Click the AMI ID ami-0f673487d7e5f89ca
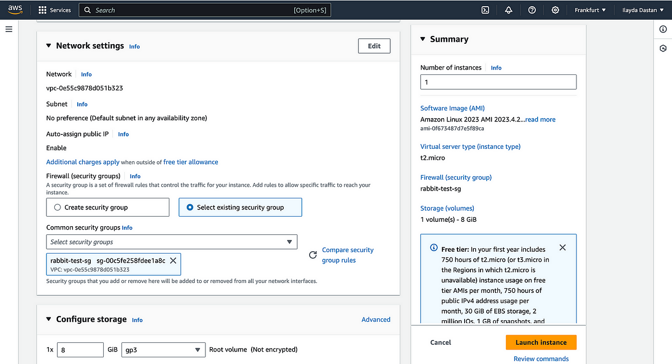This screenshot has height=364, width=672. 452,128
